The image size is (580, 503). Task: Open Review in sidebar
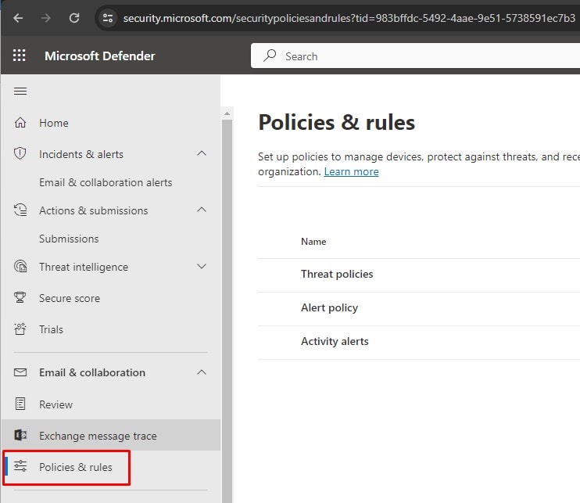click(x=55, y=404)
